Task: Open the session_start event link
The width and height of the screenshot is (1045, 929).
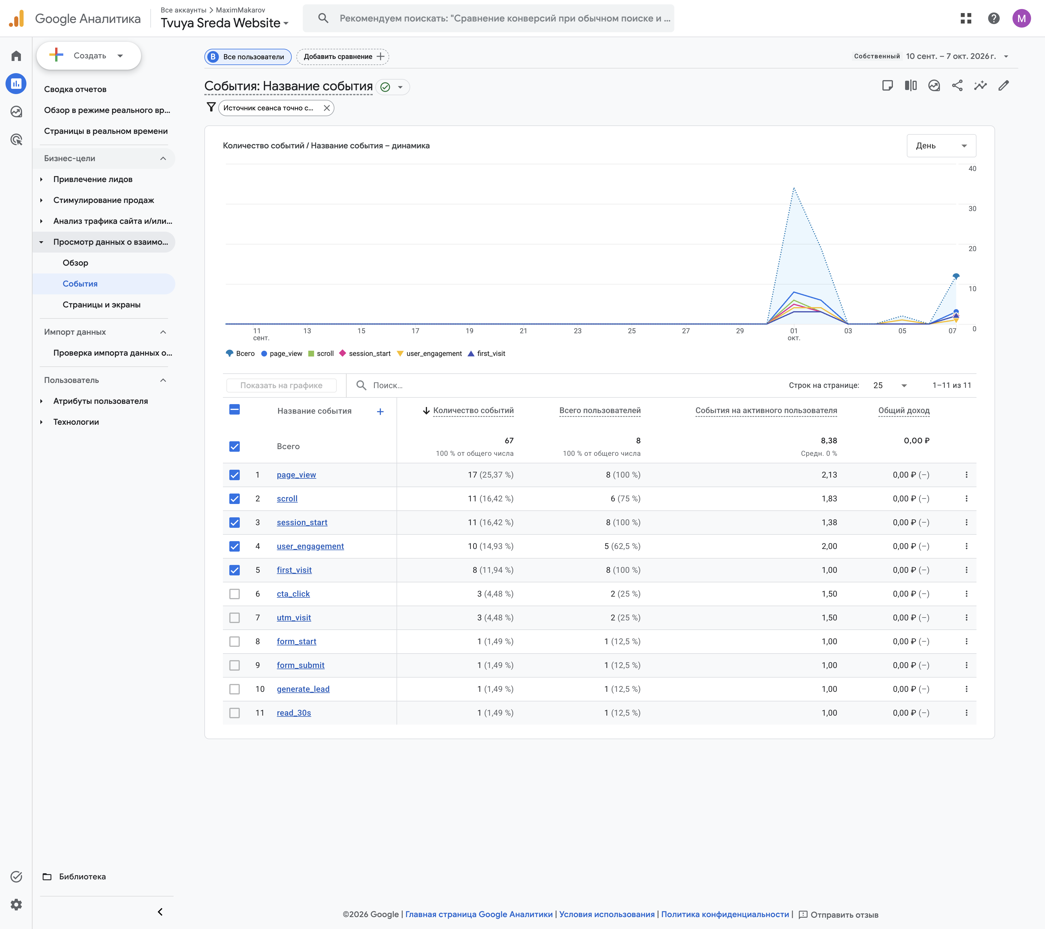Action: coord(302,523)
